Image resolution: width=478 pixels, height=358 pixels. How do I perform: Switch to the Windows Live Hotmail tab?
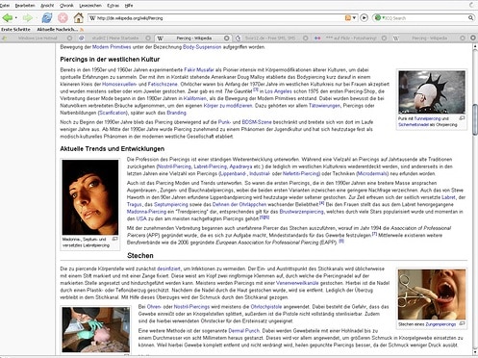38,38
